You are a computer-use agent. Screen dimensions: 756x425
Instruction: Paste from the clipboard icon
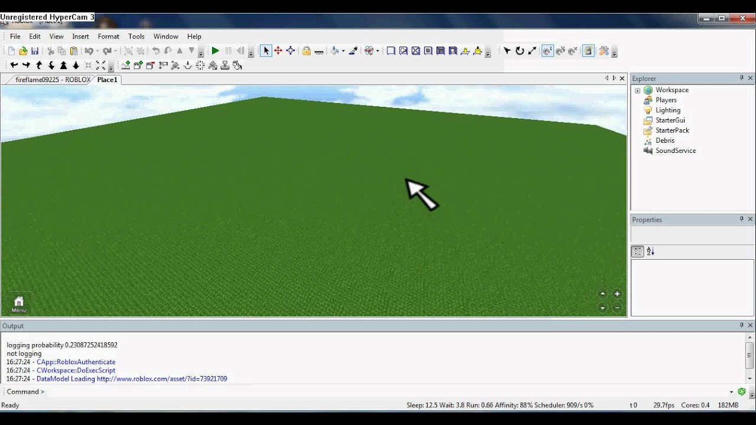click(74, 51)
